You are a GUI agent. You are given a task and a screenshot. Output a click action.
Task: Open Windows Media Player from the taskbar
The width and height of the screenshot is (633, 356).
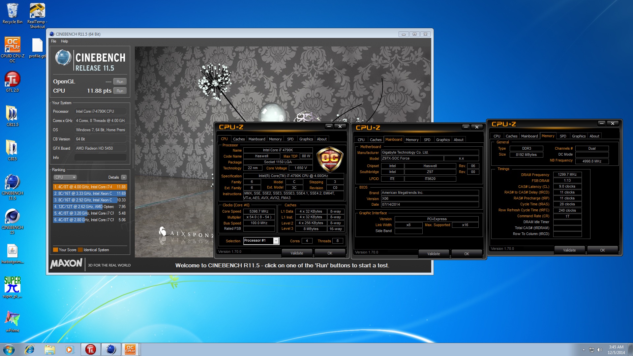click(69, 349)
